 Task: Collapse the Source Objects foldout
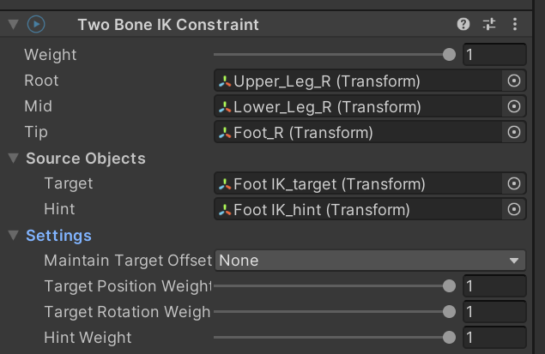13,159
